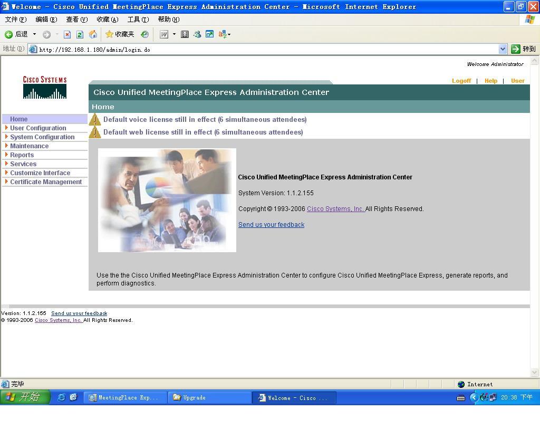Viewport: 540px width, 439px height.
Task: Click the 开始 Start button
Action: point(25,397)
